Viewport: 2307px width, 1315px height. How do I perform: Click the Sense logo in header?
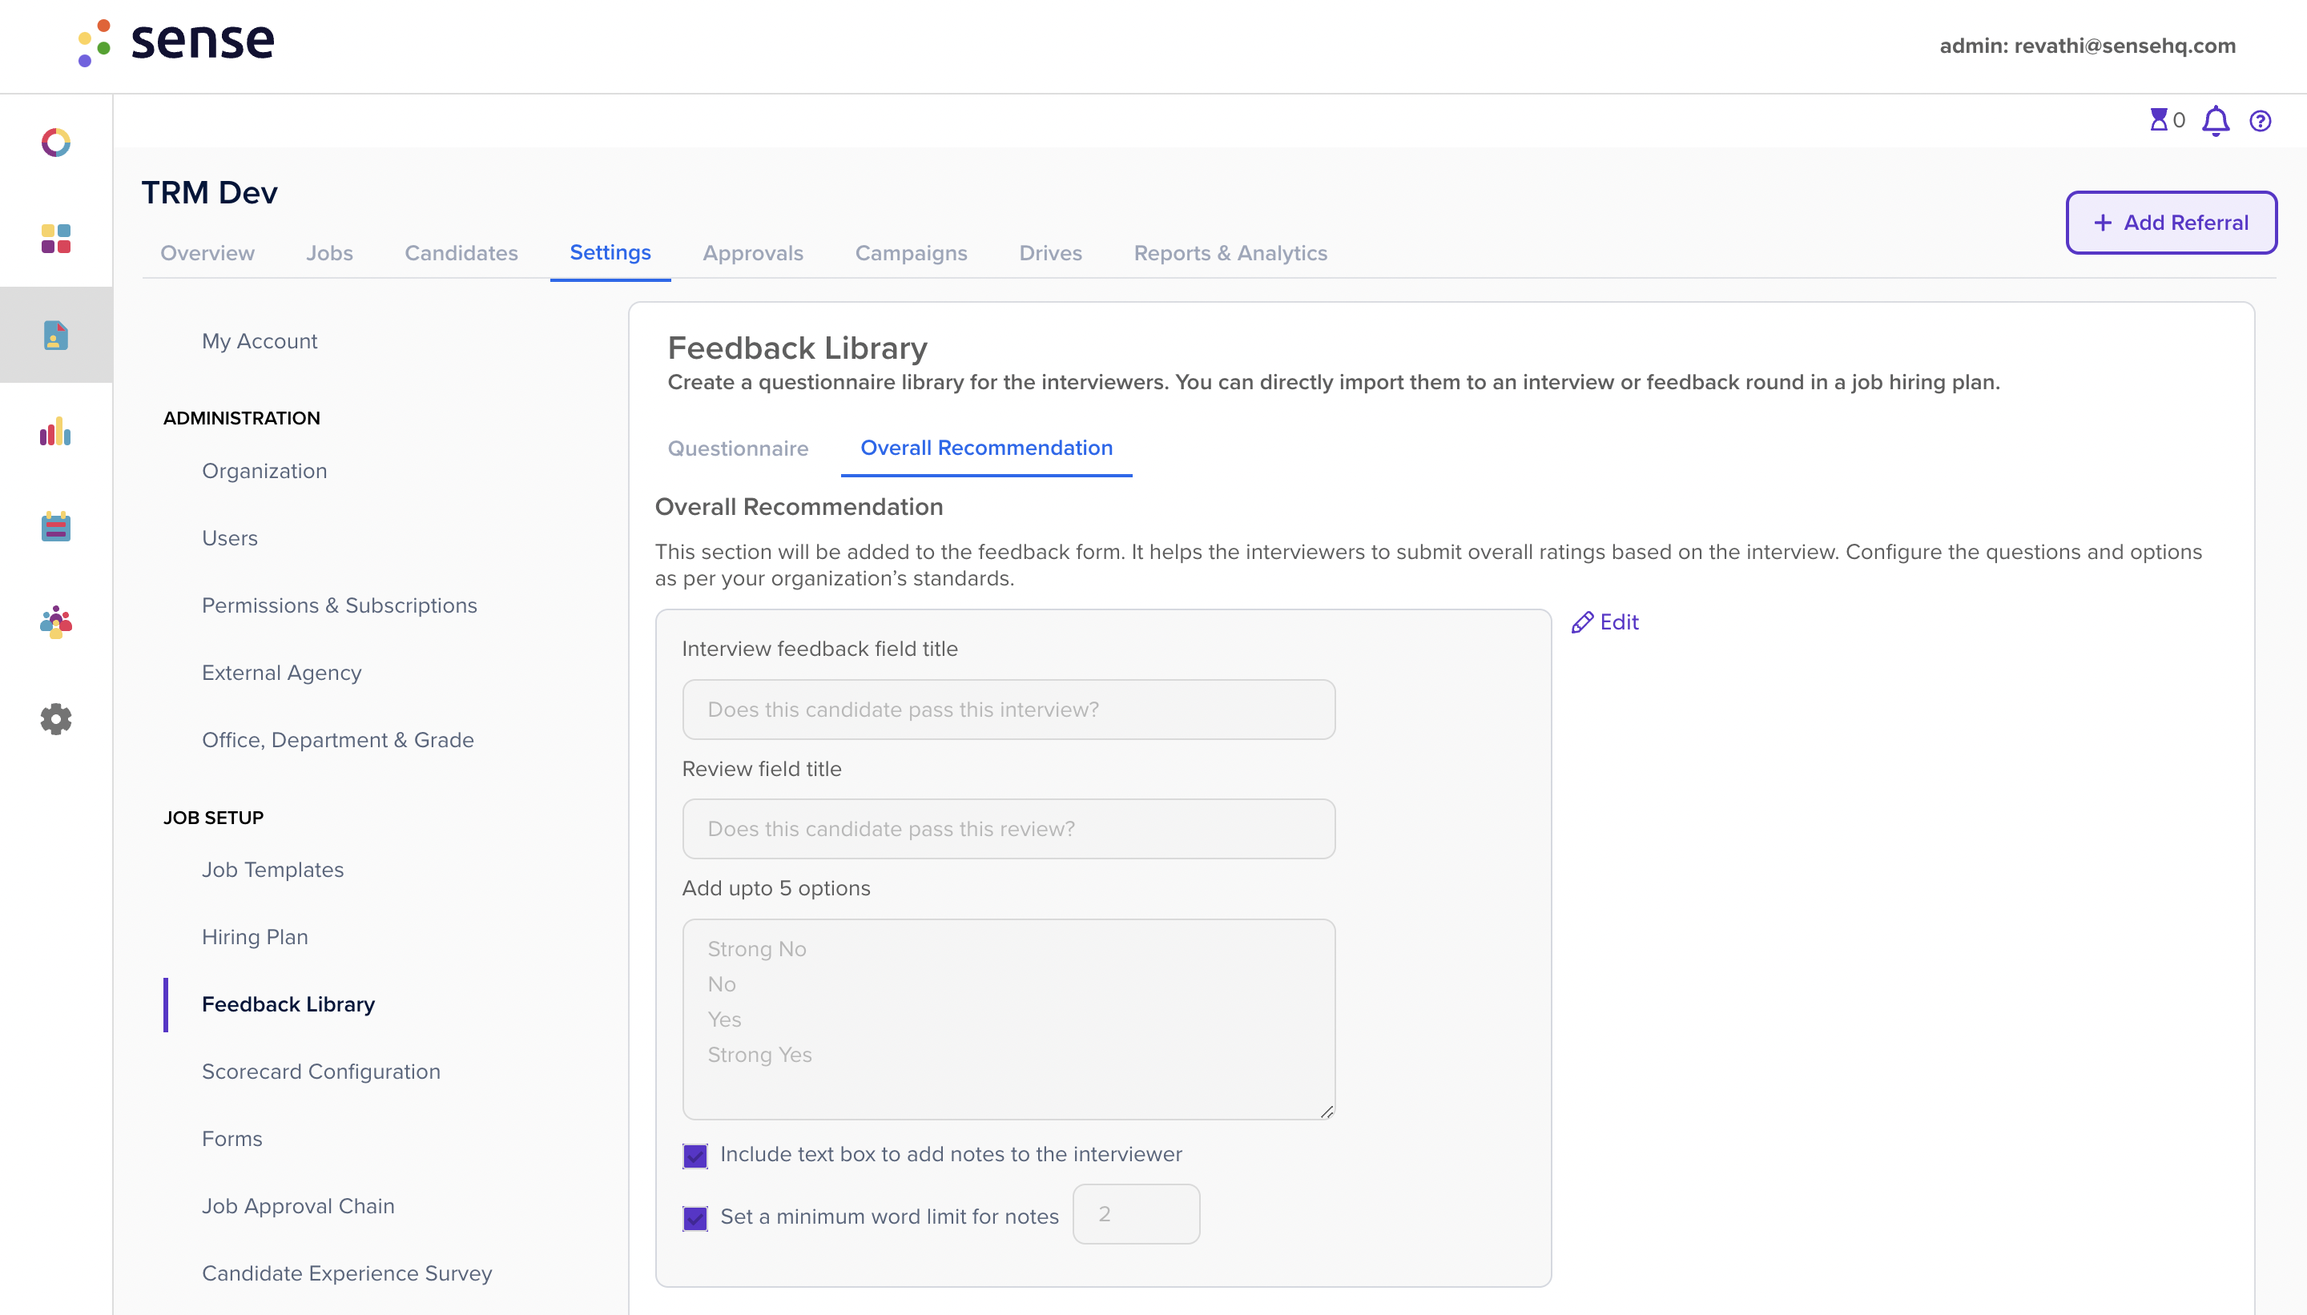(176, 42)
